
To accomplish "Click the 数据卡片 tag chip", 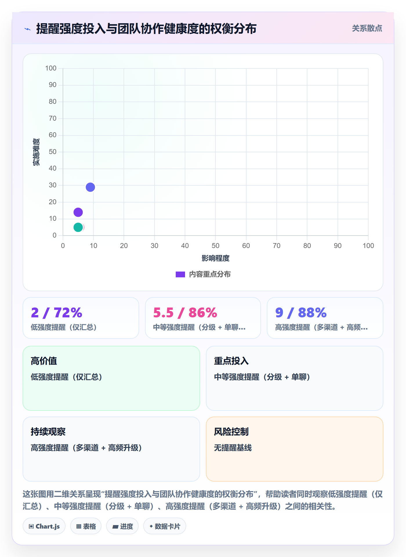I will point(165,526).
